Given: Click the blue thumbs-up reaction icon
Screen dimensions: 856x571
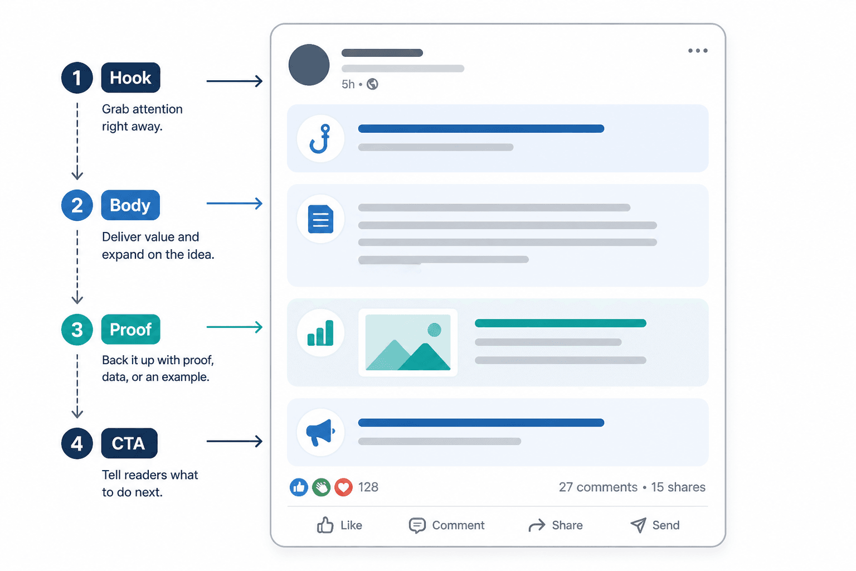Looking at the screenshot, I should (x=299, y=487).
